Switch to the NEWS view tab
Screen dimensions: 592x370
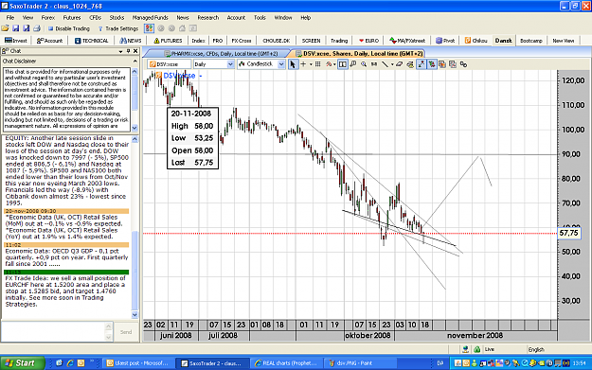click(131, 41)
